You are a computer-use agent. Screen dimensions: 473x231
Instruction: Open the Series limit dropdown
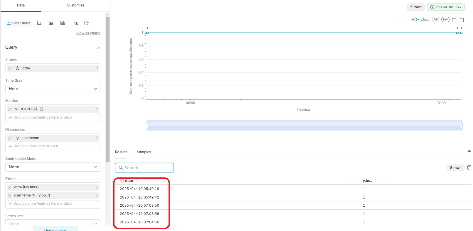pos(53,224)
